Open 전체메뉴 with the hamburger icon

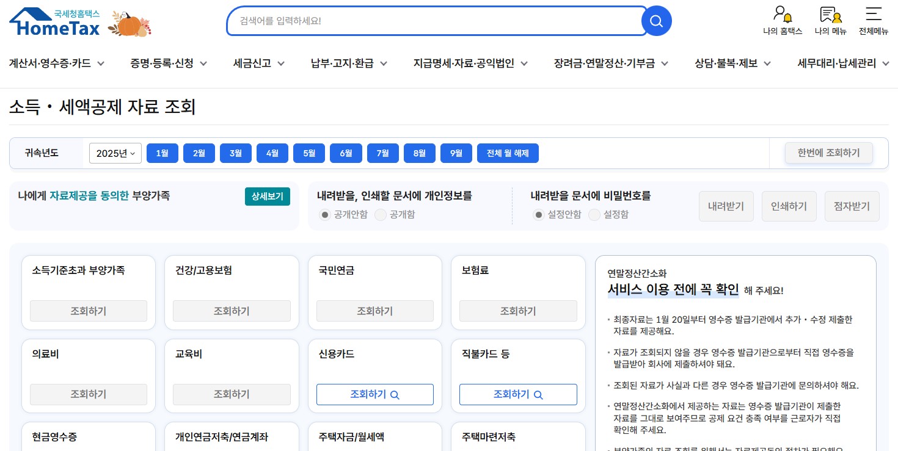pos(872,13)
